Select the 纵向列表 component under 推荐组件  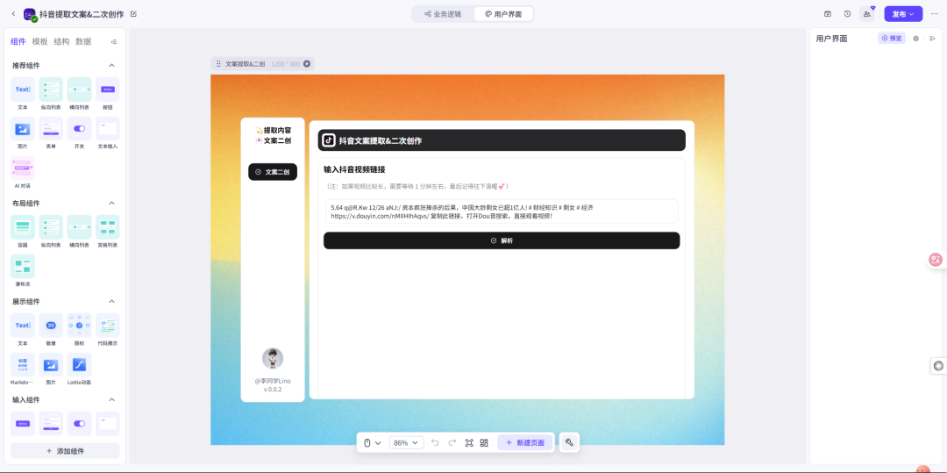point(51,90)
